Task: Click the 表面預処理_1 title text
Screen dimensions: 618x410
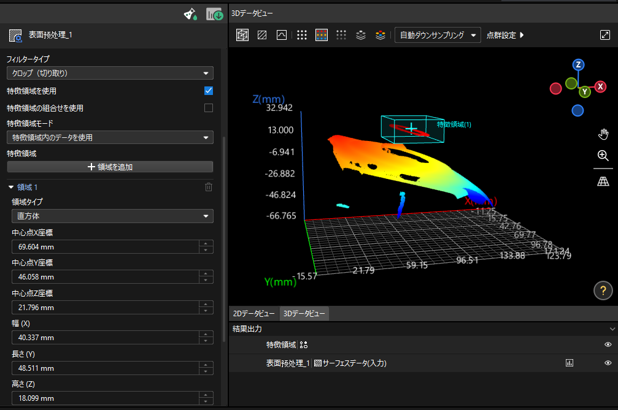Action: pyautogui.click(x=50, y=35)
